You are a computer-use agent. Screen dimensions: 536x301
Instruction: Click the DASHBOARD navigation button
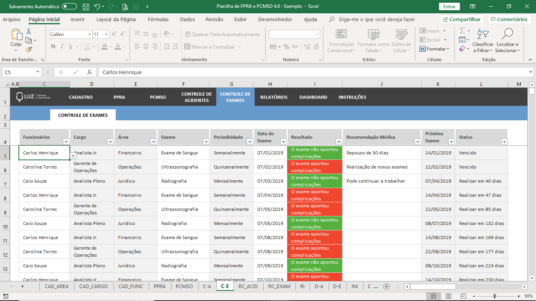tap(313, 97)
